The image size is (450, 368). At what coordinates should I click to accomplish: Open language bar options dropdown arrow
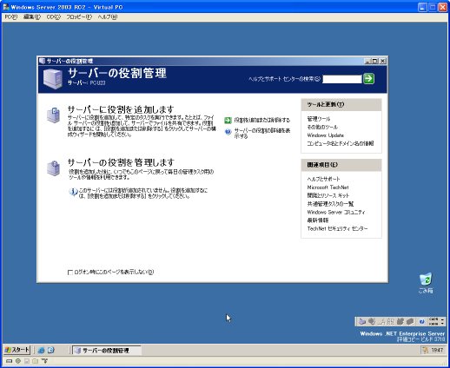click(x=442, y=324)
